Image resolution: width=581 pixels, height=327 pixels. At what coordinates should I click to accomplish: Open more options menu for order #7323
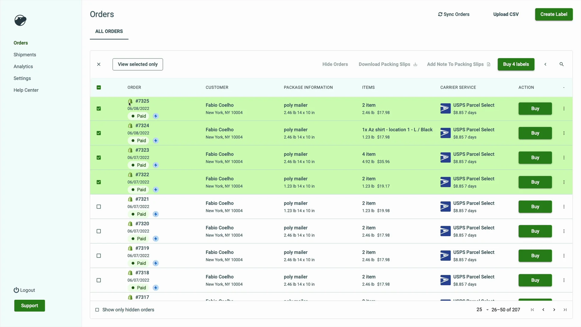click(x=564, y=157)
